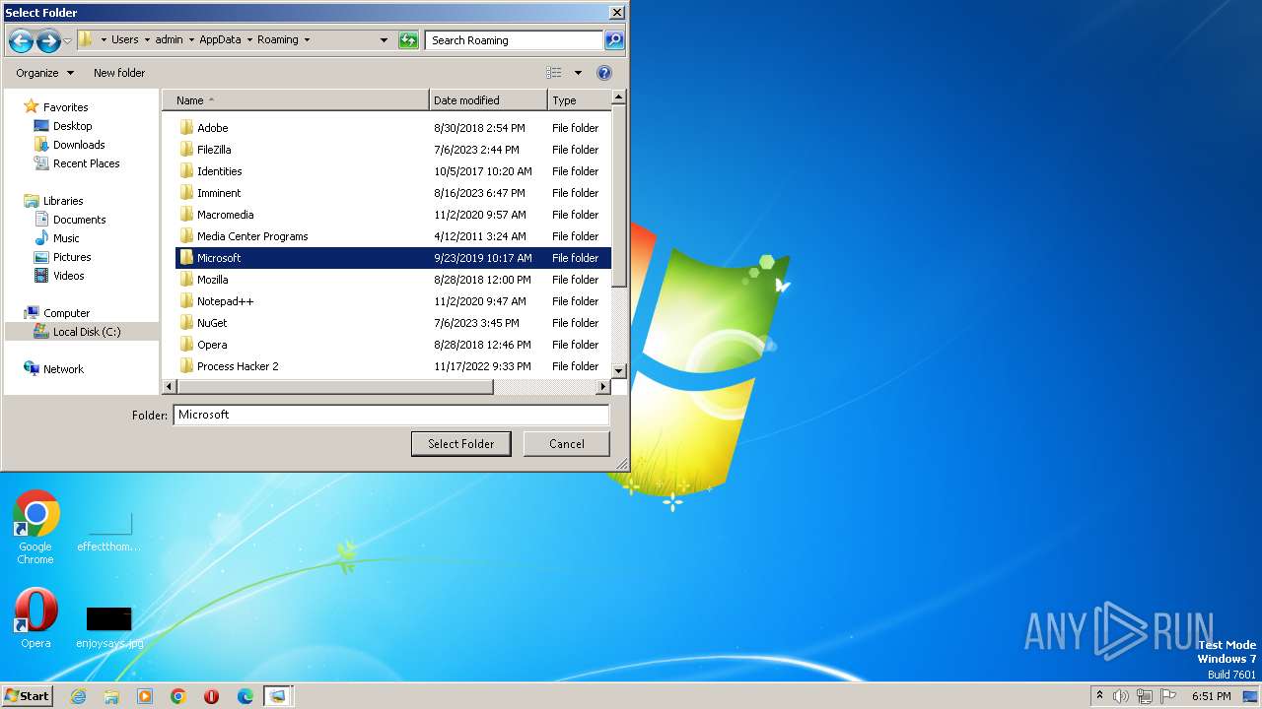Expand the address bar previous locations dropdown

384,40
